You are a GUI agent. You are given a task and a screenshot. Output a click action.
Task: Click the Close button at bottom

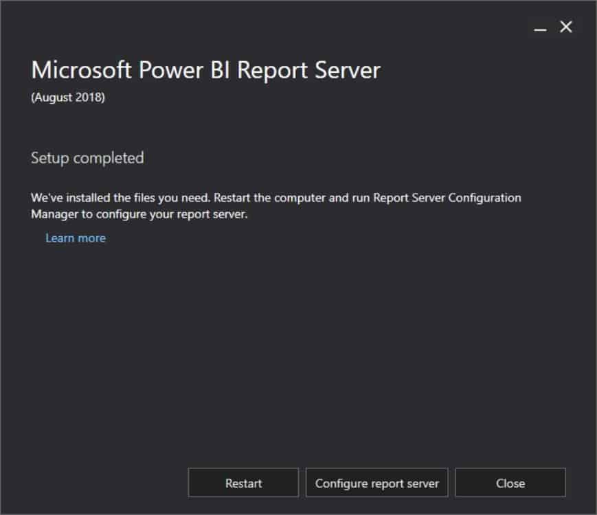pyautogui.click(x=510, y=483)
